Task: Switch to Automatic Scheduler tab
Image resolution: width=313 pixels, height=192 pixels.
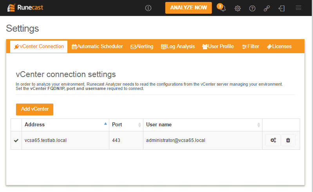Action: (x=97, y=47)
